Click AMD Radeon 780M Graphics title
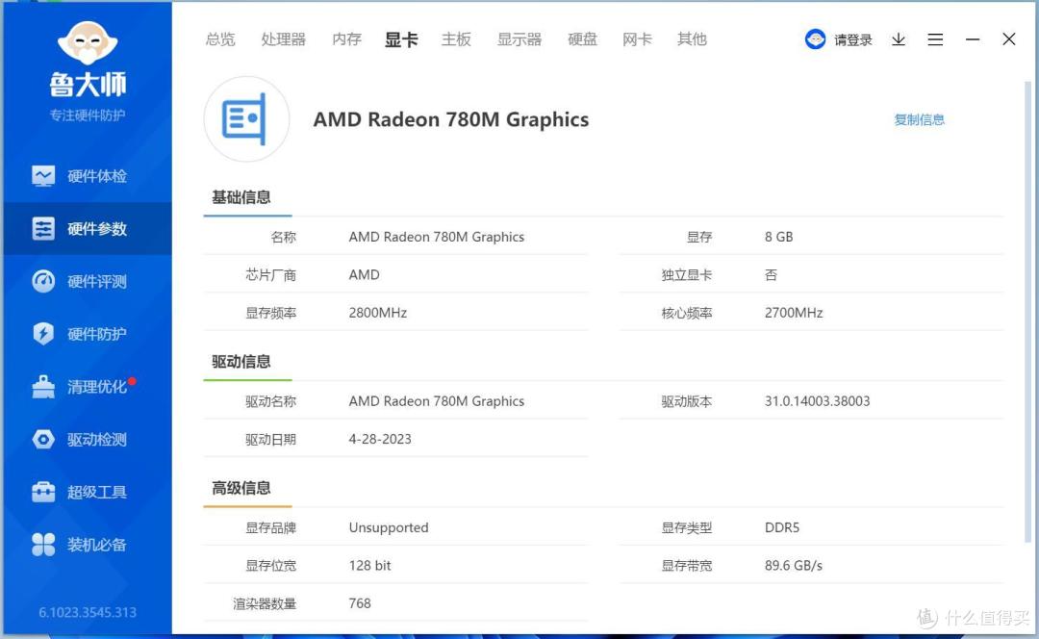This screenshot has width=1039, height=639. tap(450, 119)
